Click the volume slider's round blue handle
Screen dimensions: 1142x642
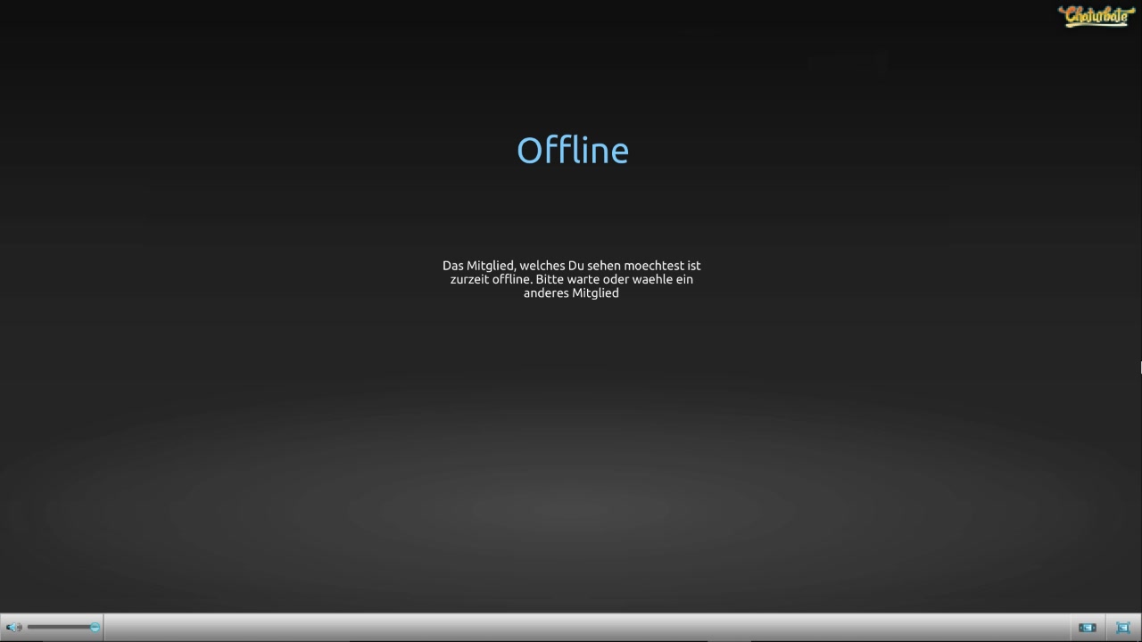point(95,628)
